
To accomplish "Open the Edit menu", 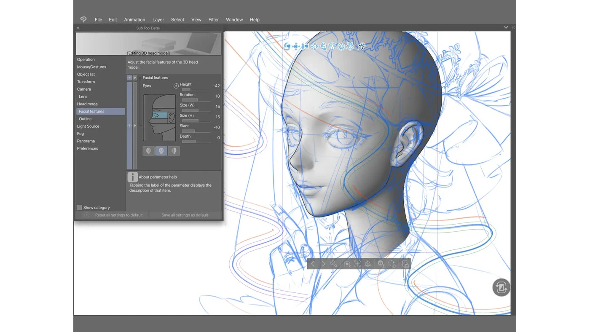I will point(113,20).
